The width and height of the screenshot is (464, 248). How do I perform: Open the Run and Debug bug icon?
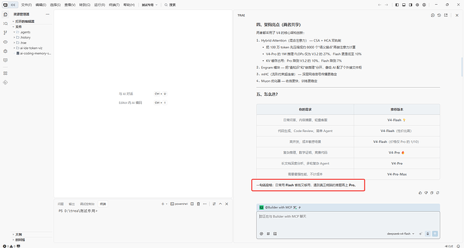pos(5,51)
